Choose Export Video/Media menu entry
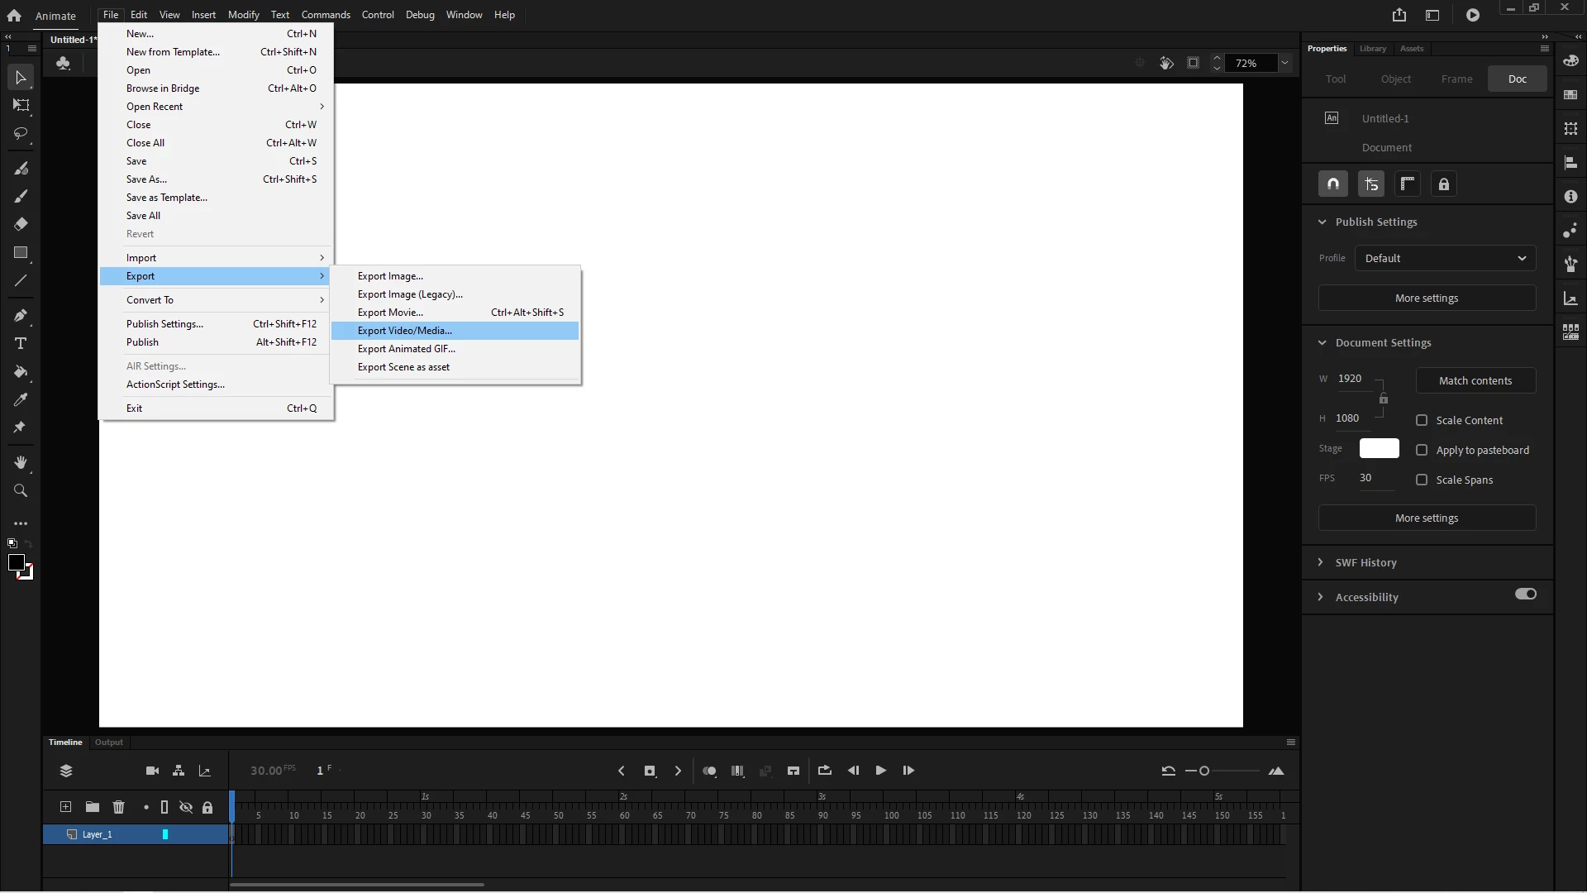1587x893 pixels. click(x=405, y=331)
